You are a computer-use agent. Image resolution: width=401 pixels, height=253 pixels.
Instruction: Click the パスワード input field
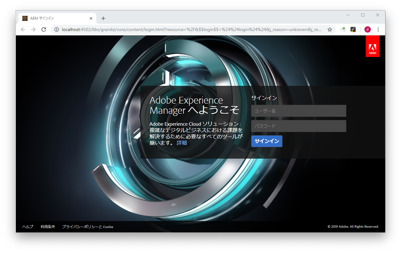click(298, 126)
